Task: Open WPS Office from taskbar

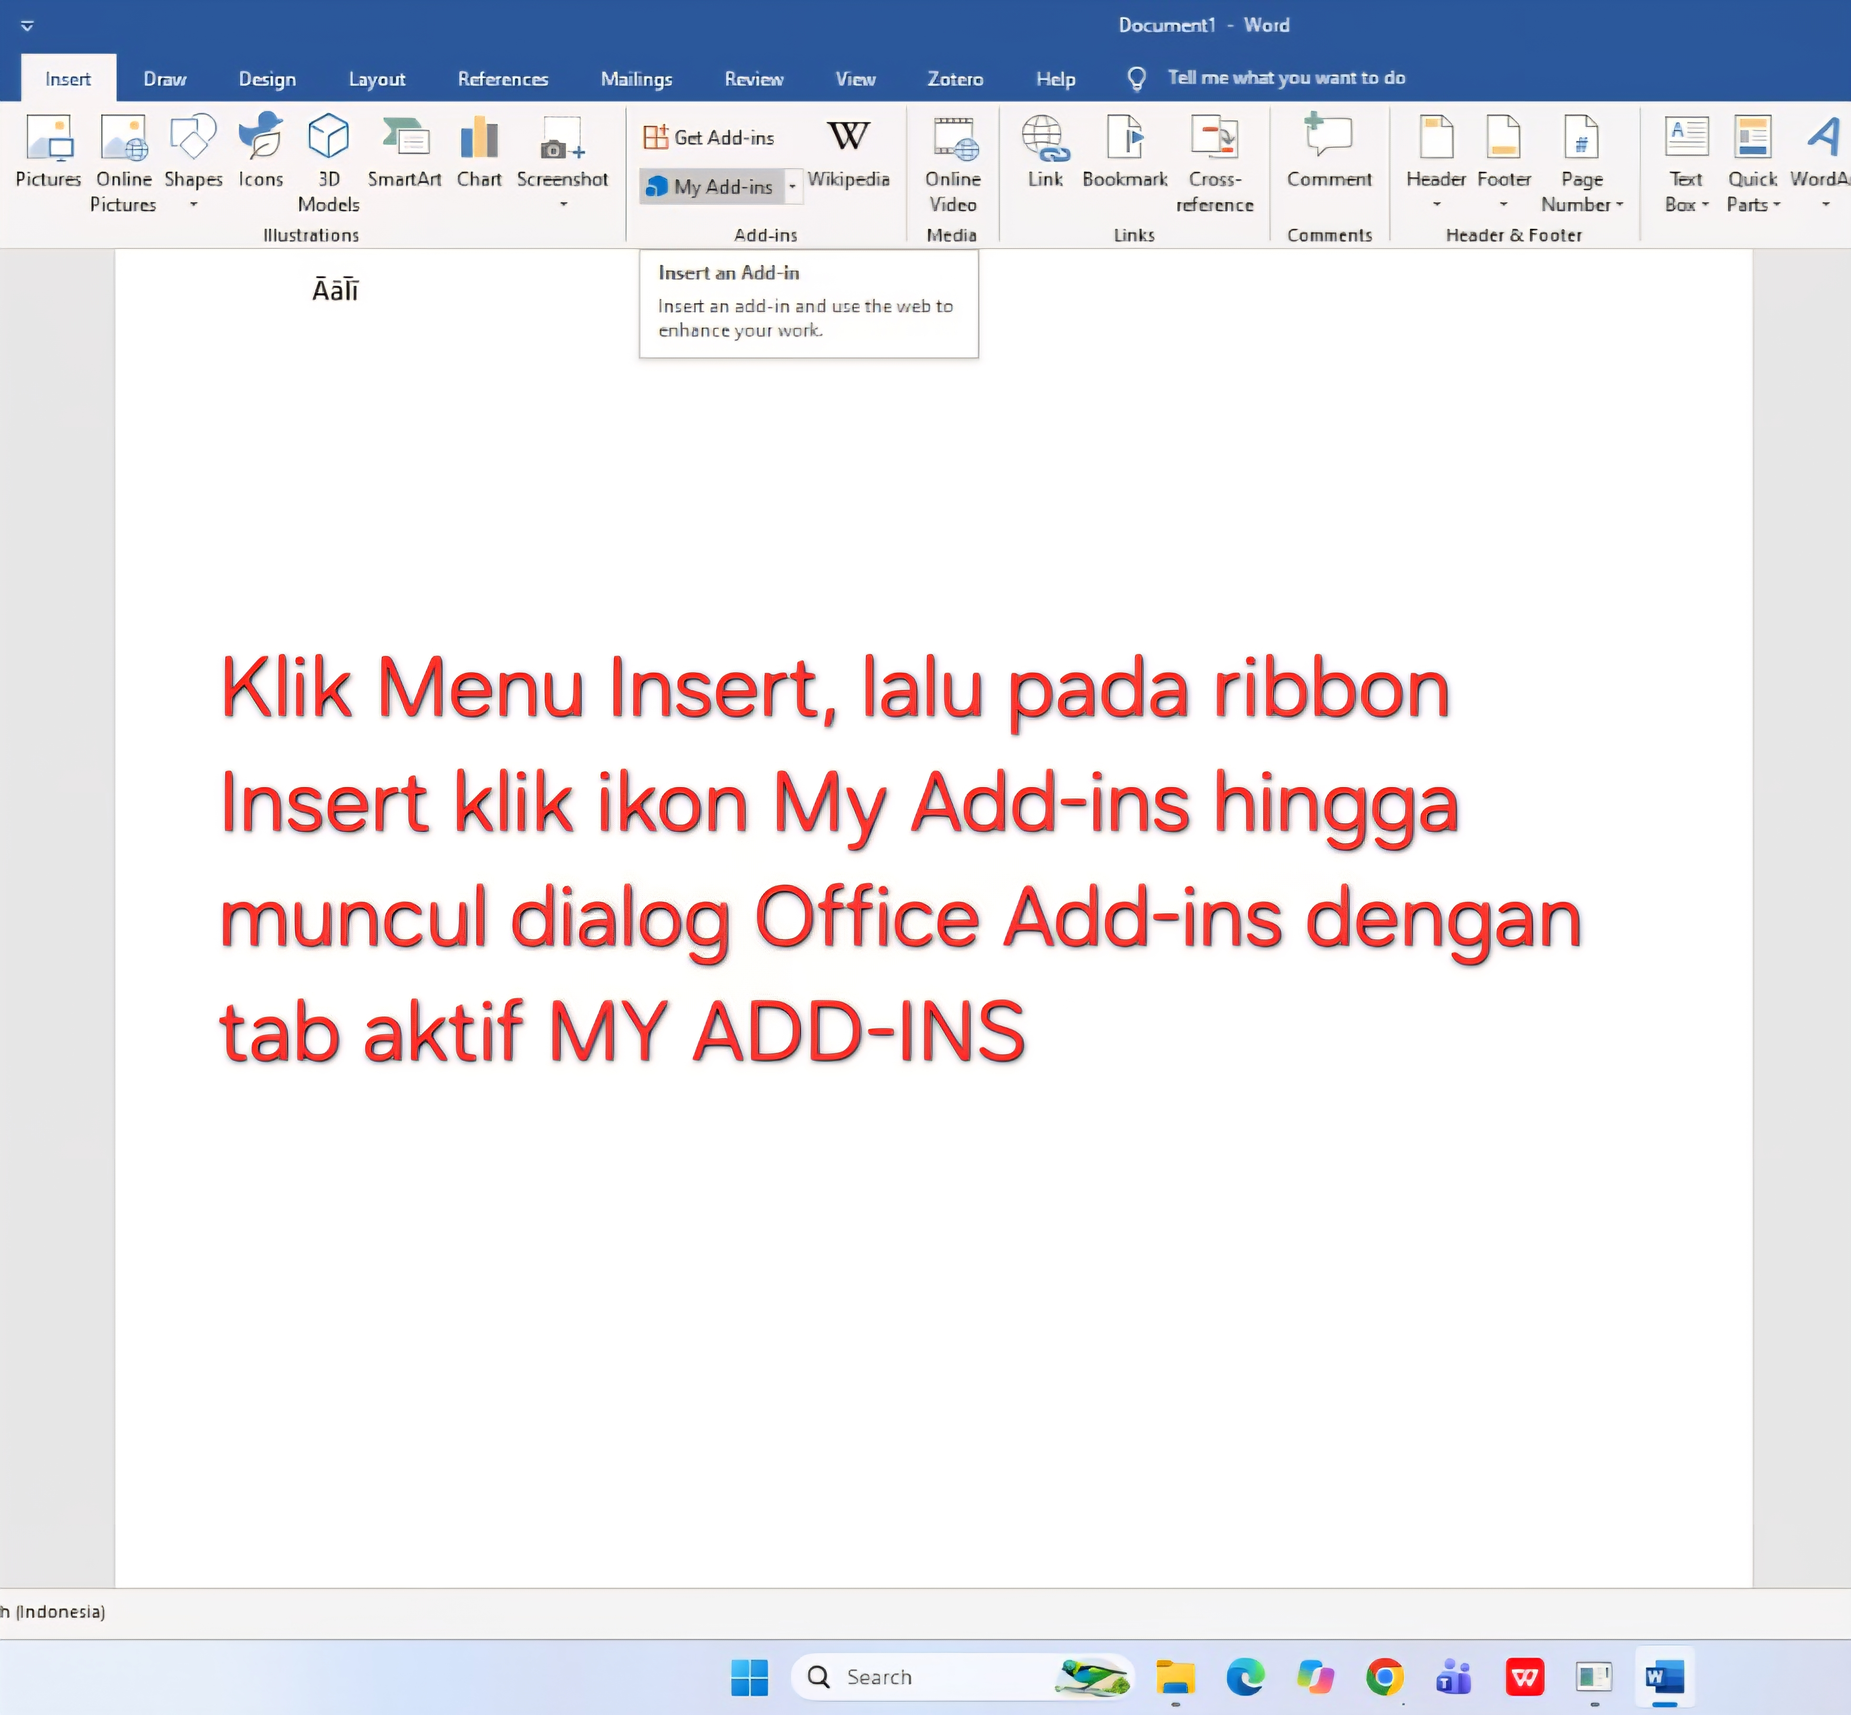Action: coord(1524,1677)
